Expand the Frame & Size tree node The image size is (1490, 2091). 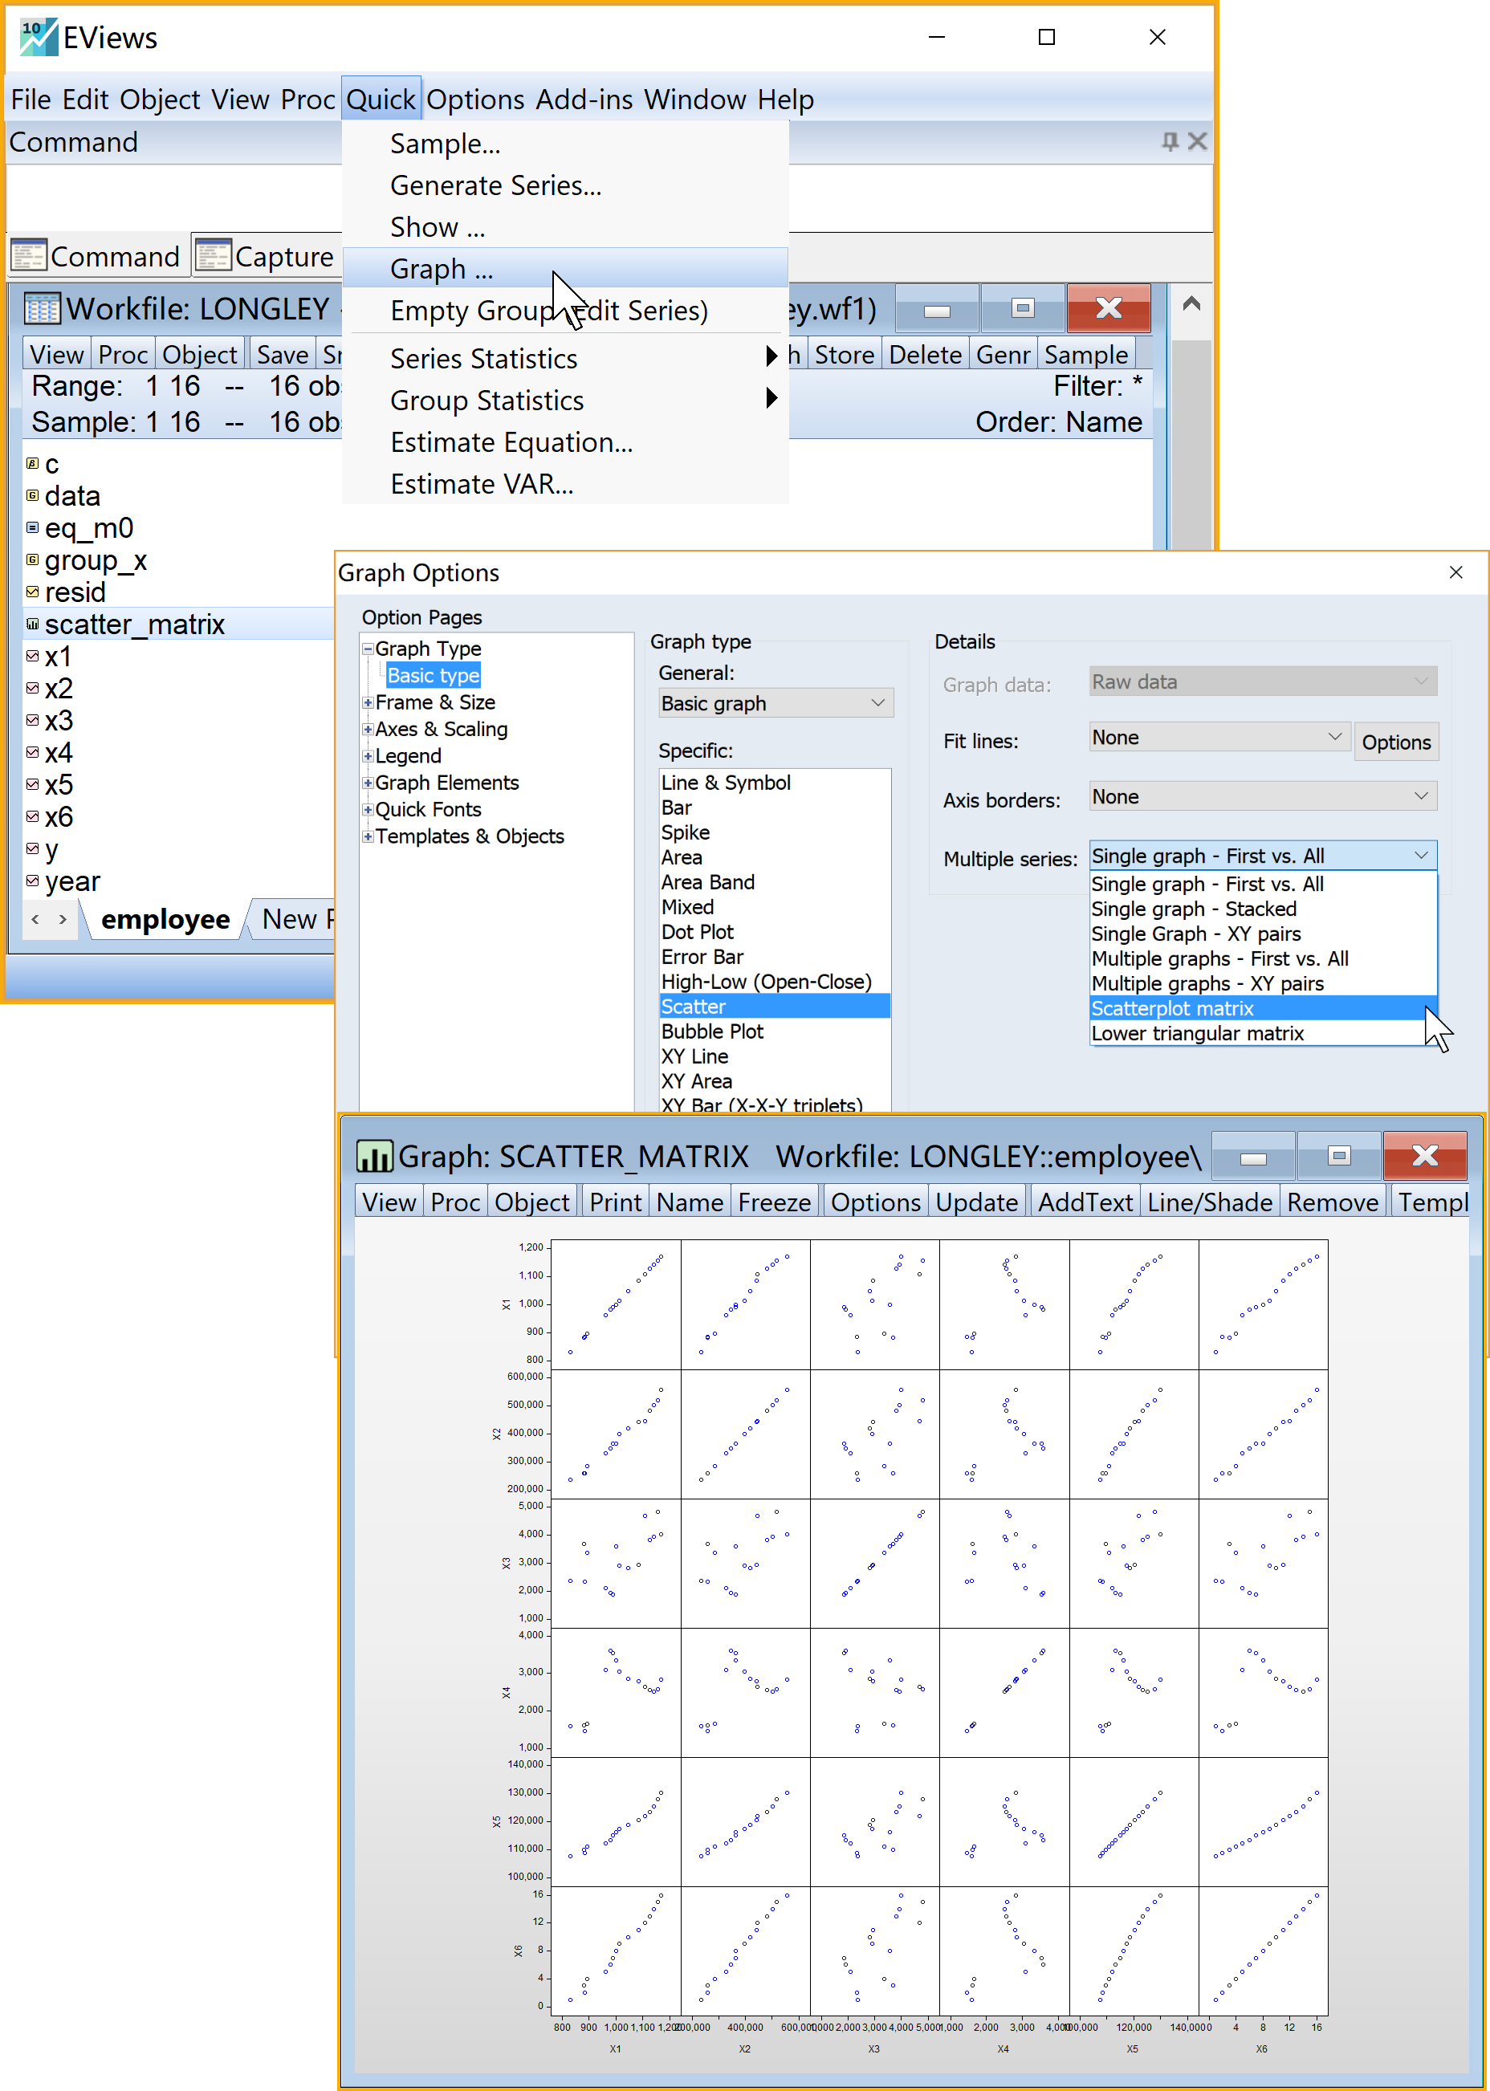tap(368, 702)
